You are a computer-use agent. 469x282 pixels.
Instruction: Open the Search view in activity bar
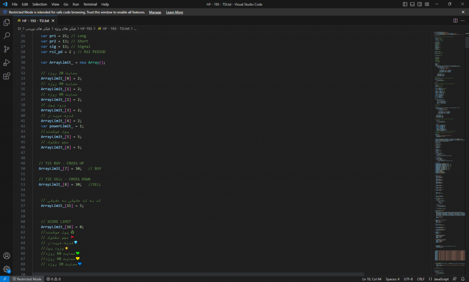coord(6,35)
